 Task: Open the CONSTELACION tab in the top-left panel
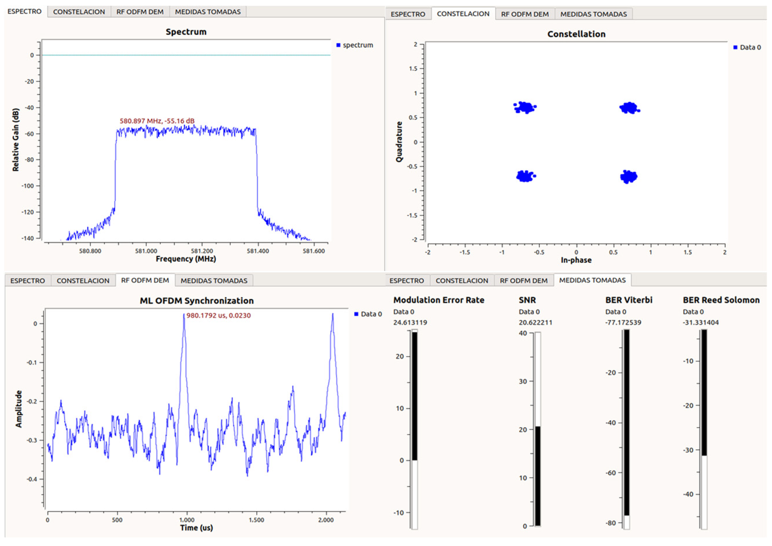click(x=79, y=12)
